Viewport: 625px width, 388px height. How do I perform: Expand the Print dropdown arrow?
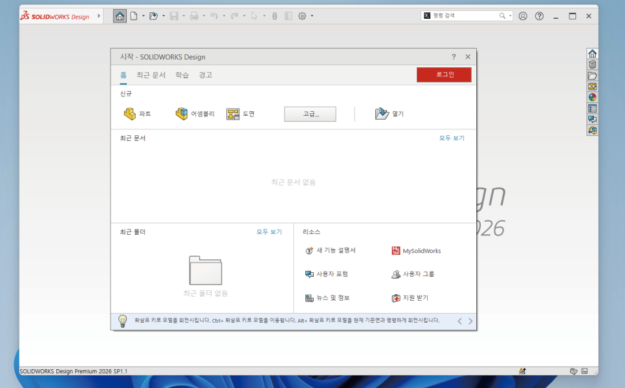click(204, 16)
